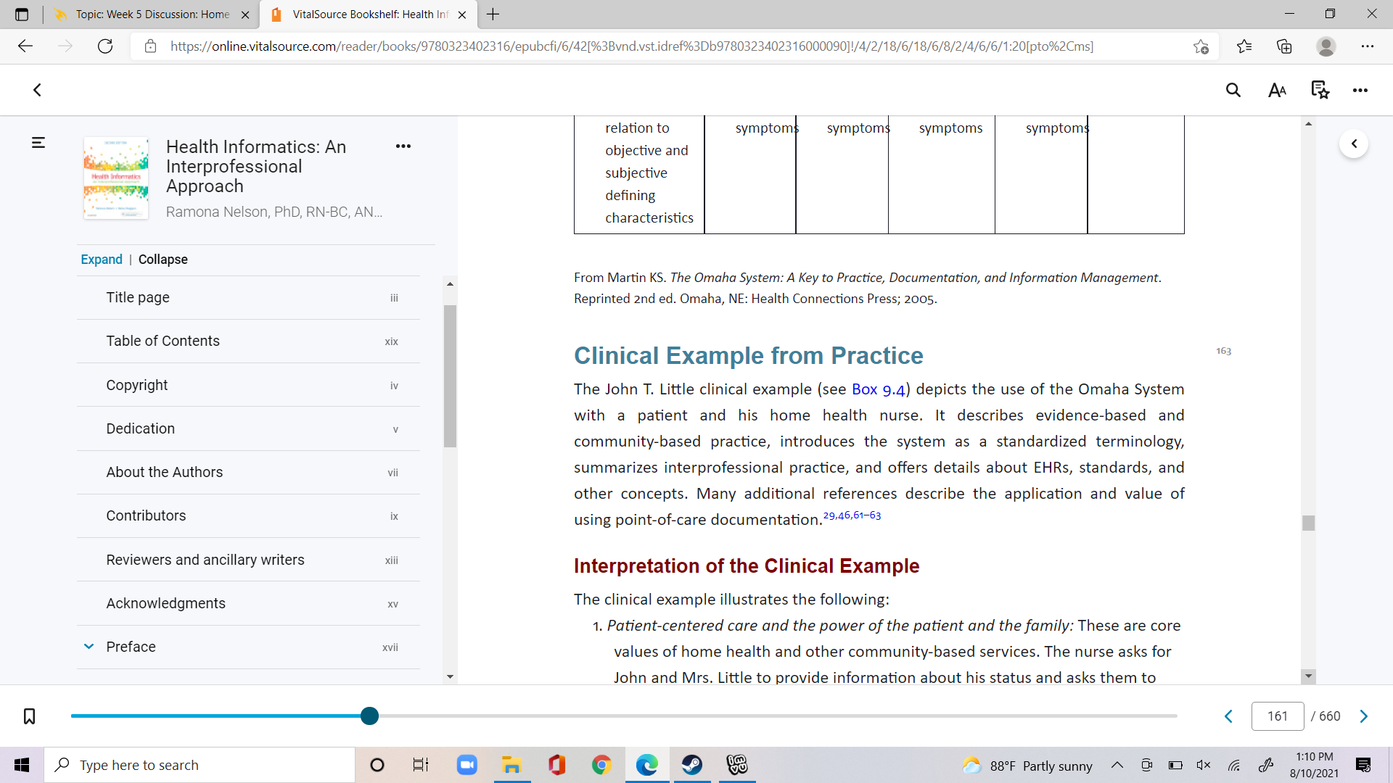Go to the next page

(1364, 716)
